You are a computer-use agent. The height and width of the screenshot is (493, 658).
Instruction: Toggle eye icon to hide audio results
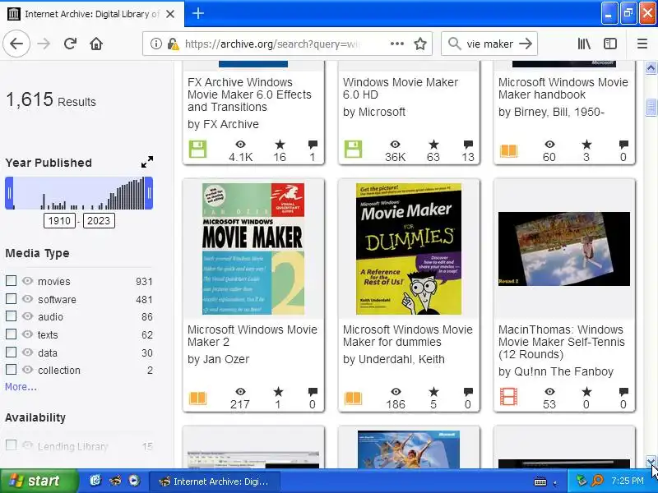27,316
